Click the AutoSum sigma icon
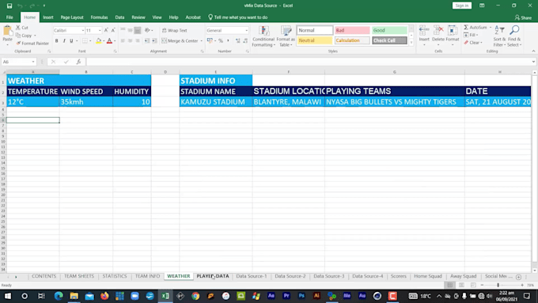This screenshot has height=303, width=538. tap(466, 27)
